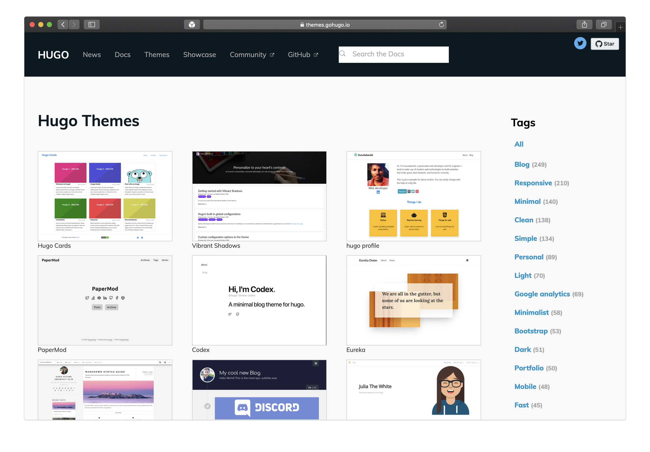Open the Codex theme thumbnail
Screen dimensions: 650x452
click(x=259, y=300)
